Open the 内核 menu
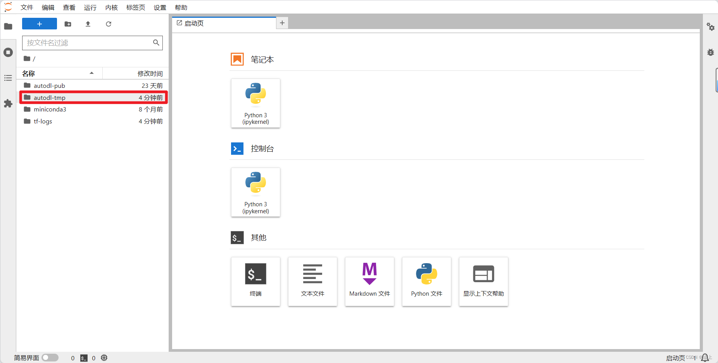This screenshot has width=718, height=363. coord(111,7)
